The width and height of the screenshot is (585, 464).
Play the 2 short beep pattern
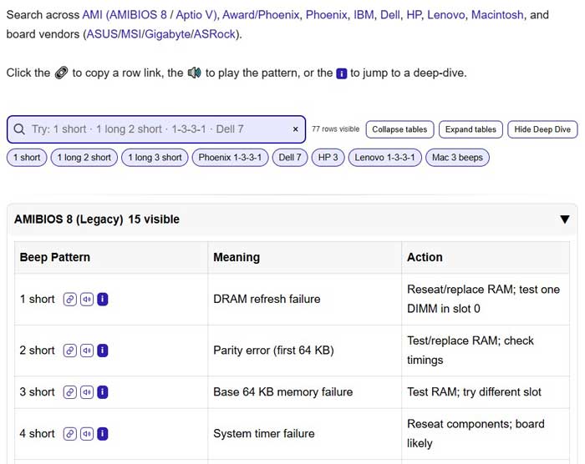point(87,351)
